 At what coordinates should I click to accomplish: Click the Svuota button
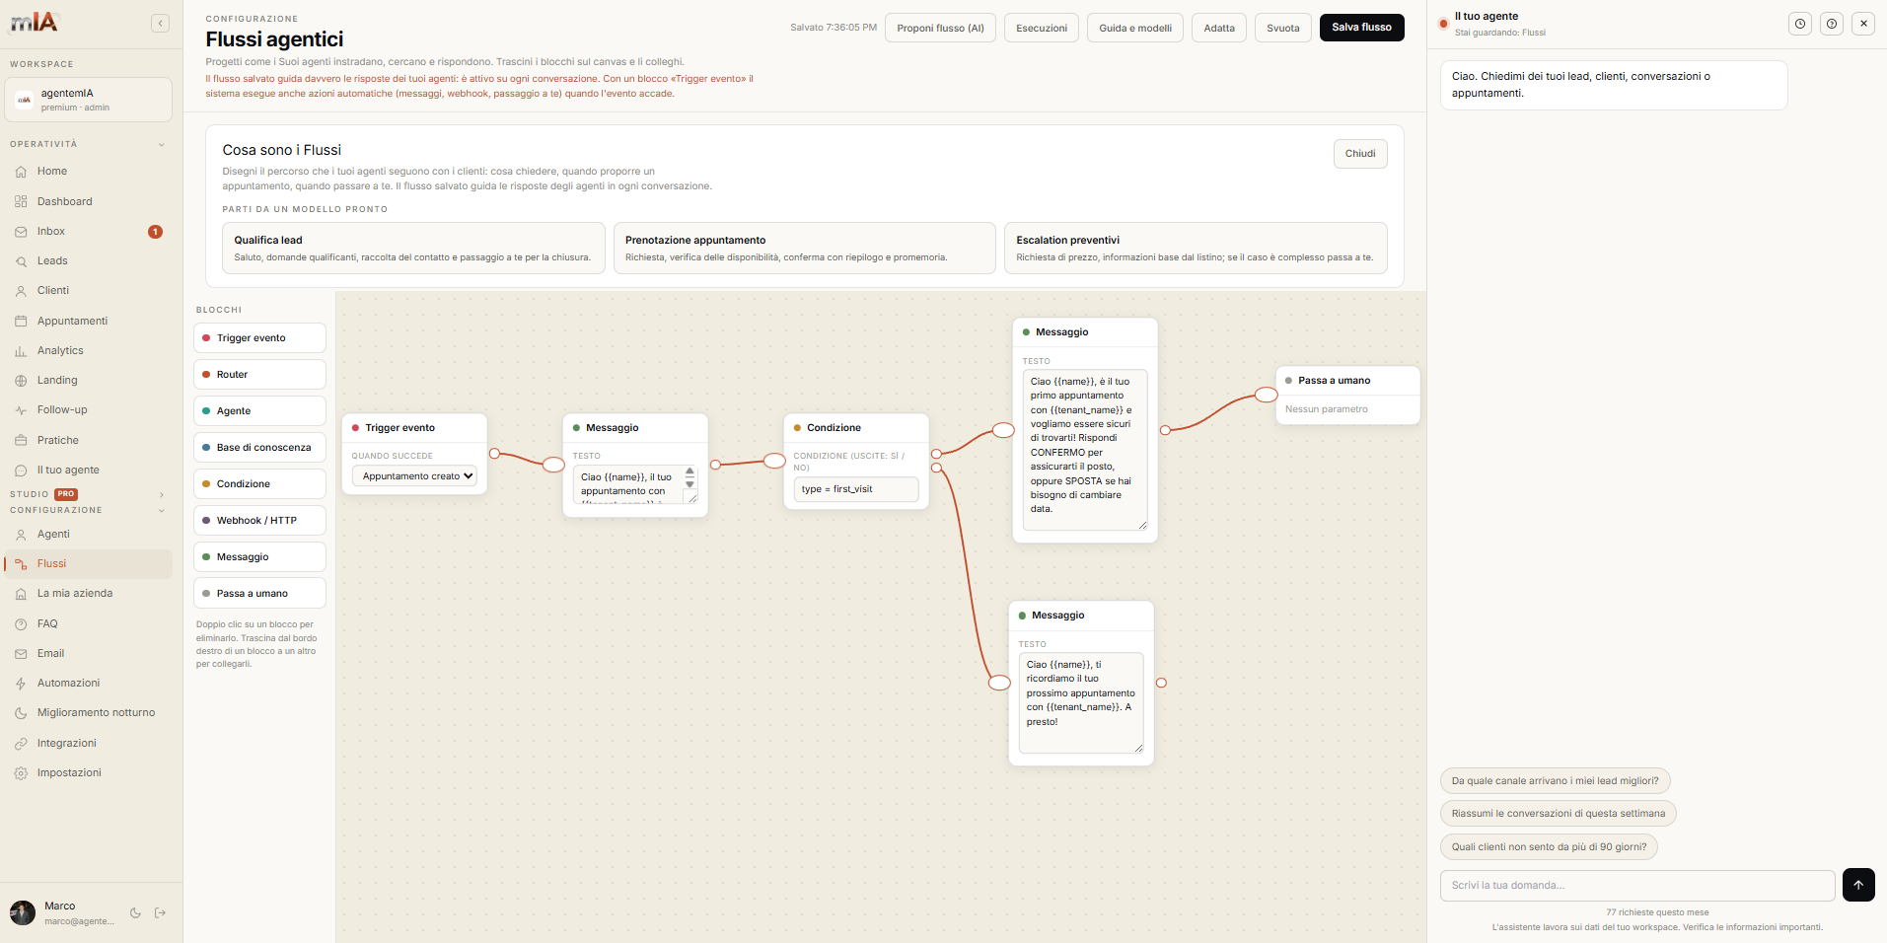1283,28
